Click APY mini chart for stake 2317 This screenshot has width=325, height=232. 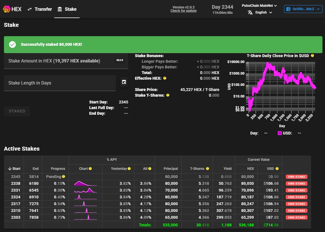pos(85,204)
